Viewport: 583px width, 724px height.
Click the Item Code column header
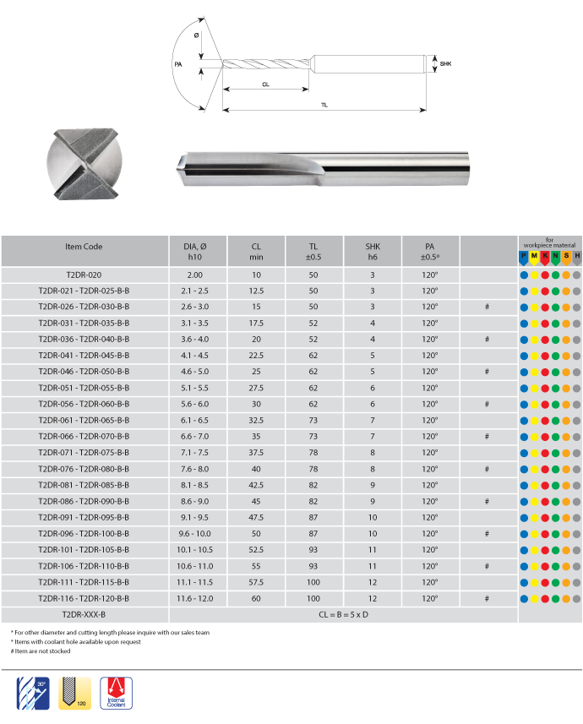pyautogui.click(x=84, y=247)
